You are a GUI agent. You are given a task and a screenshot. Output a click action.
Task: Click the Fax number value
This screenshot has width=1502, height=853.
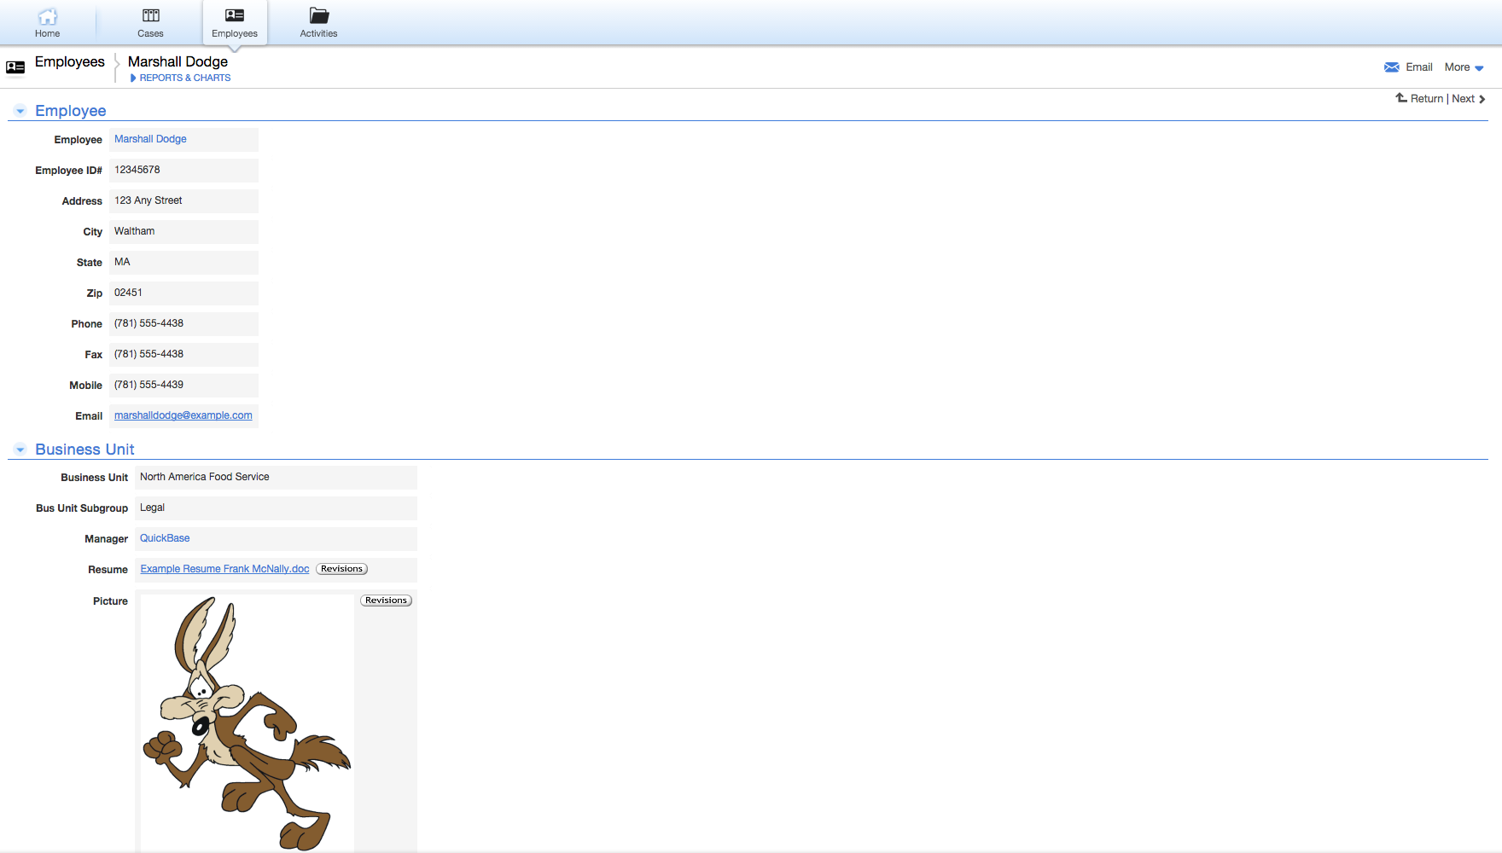148,354
